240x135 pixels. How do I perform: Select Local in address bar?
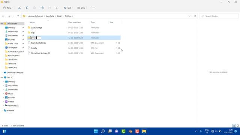tap(59, 16)
